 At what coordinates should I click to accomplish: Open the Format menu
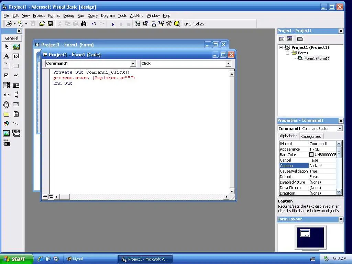tap(54, 15)
